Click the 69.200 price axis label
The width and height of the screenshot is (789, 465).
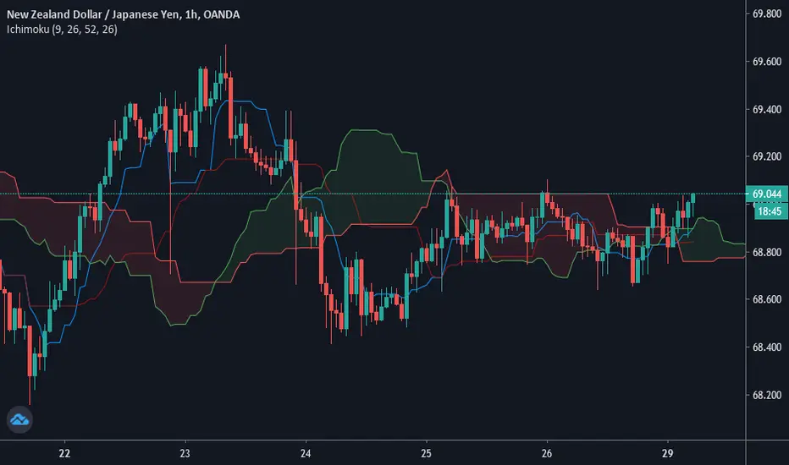767,157
